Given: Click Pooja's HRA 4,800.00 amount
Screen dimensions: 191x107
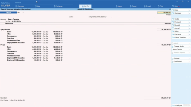Looking at the screenshot, I should click(35, 49).
